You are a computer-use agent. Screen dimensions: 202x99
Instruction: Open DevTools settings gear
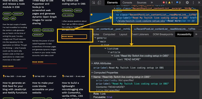click(187, 3)
